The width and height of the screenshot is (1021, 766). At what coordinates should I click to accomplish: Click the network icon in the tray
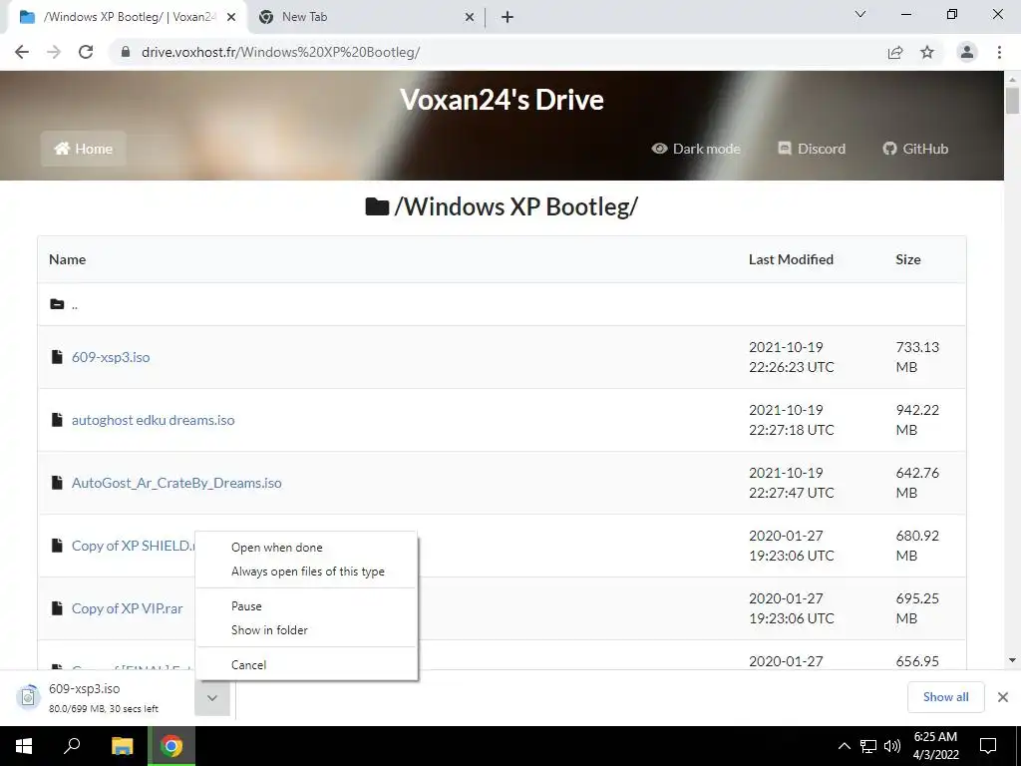point(868,746)
